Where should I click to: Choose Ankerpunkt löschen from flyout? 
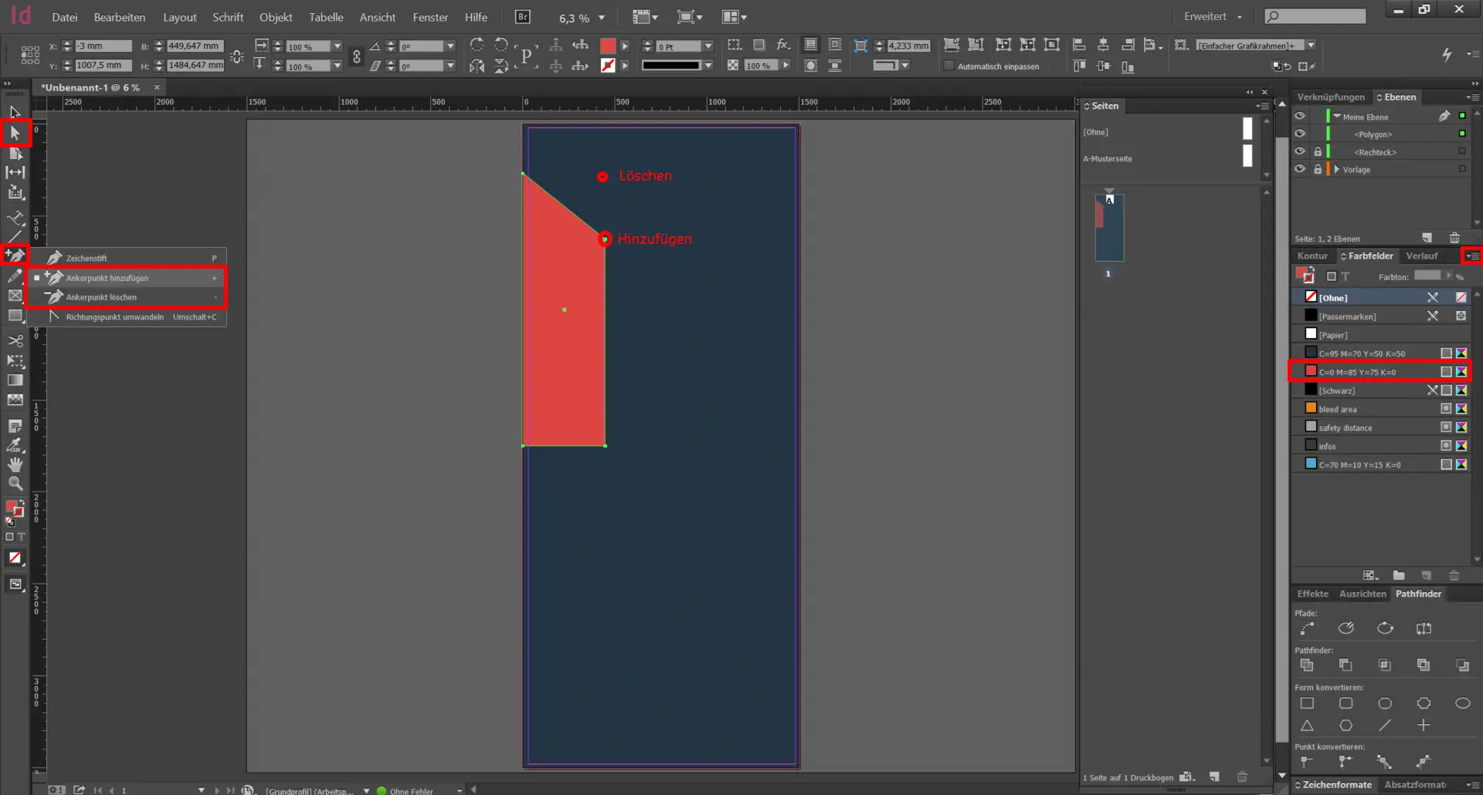(101, 297)
